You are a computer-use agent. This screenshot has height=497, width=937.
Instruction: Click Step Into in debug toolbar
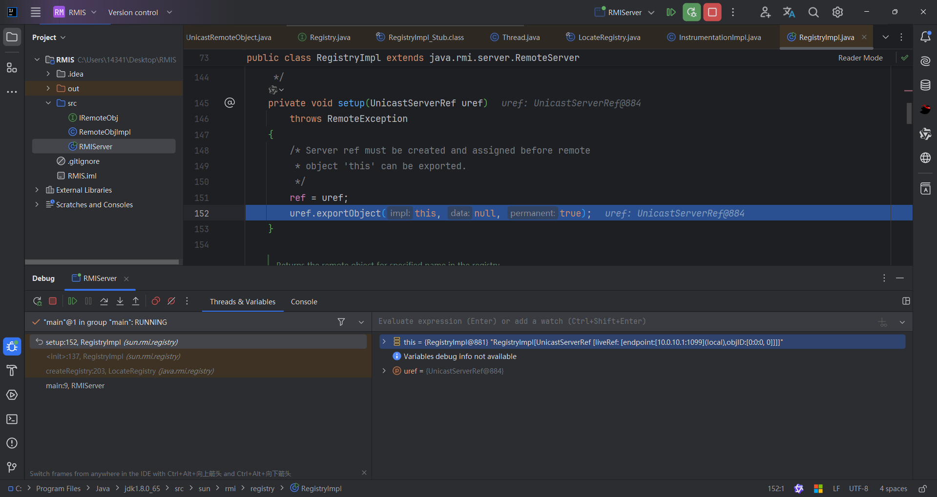(x=120, y=301)
